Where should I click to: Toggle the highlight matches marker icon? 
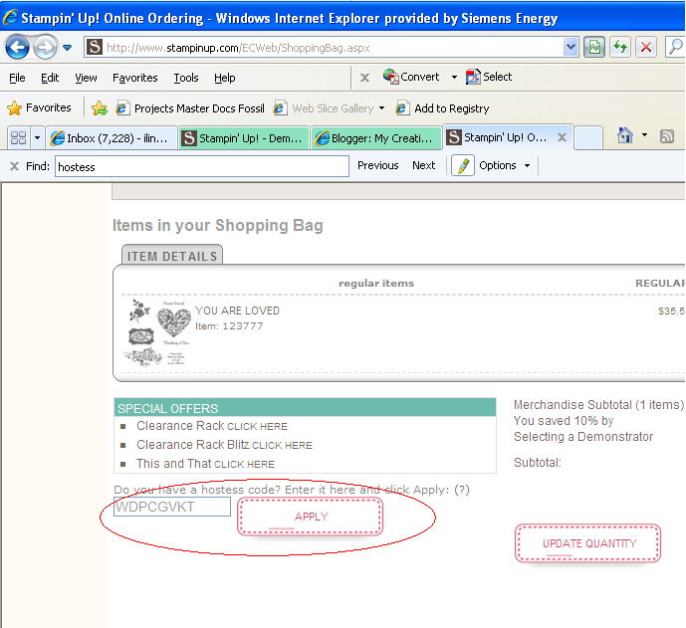(463, 166)
